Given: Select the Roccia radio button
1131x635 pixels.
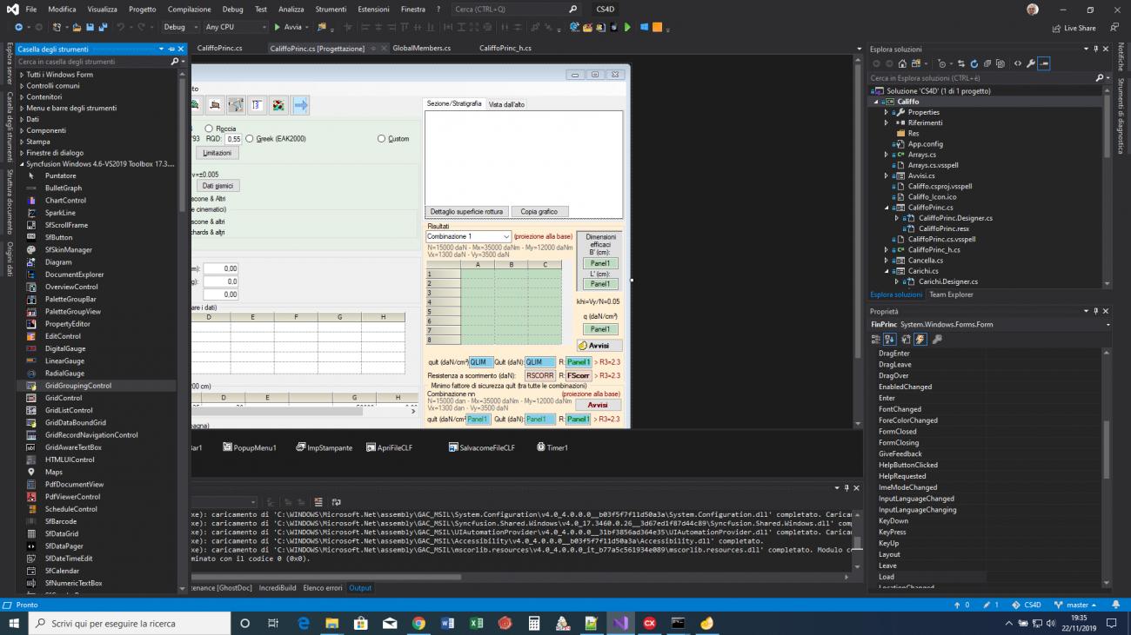Looking at the screenshot, I should pos(209,129).
